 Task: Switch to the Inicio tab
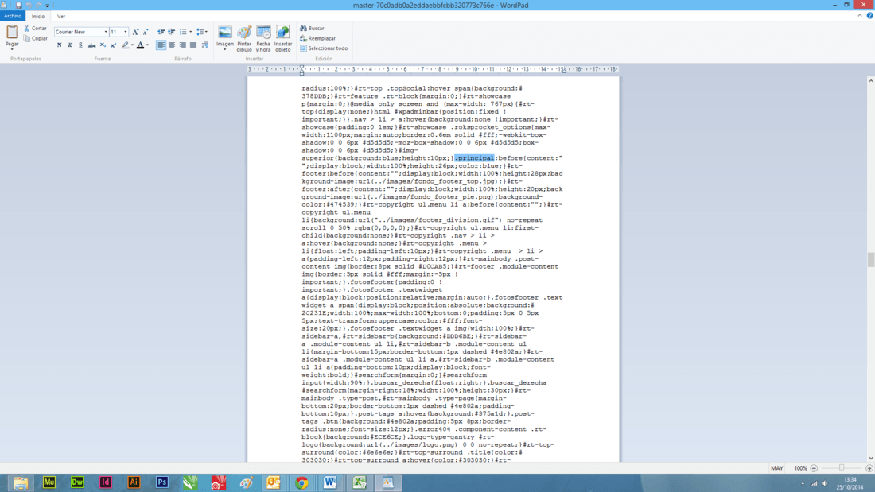(x=38, y=16)
